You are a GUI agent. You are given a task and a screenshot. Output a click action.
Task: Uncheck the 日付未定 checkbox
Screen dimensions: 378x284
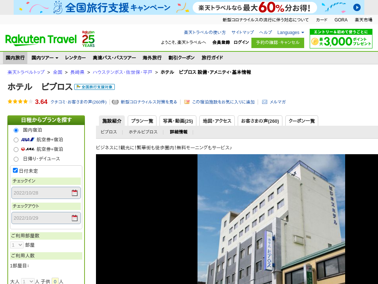[15, 170]
